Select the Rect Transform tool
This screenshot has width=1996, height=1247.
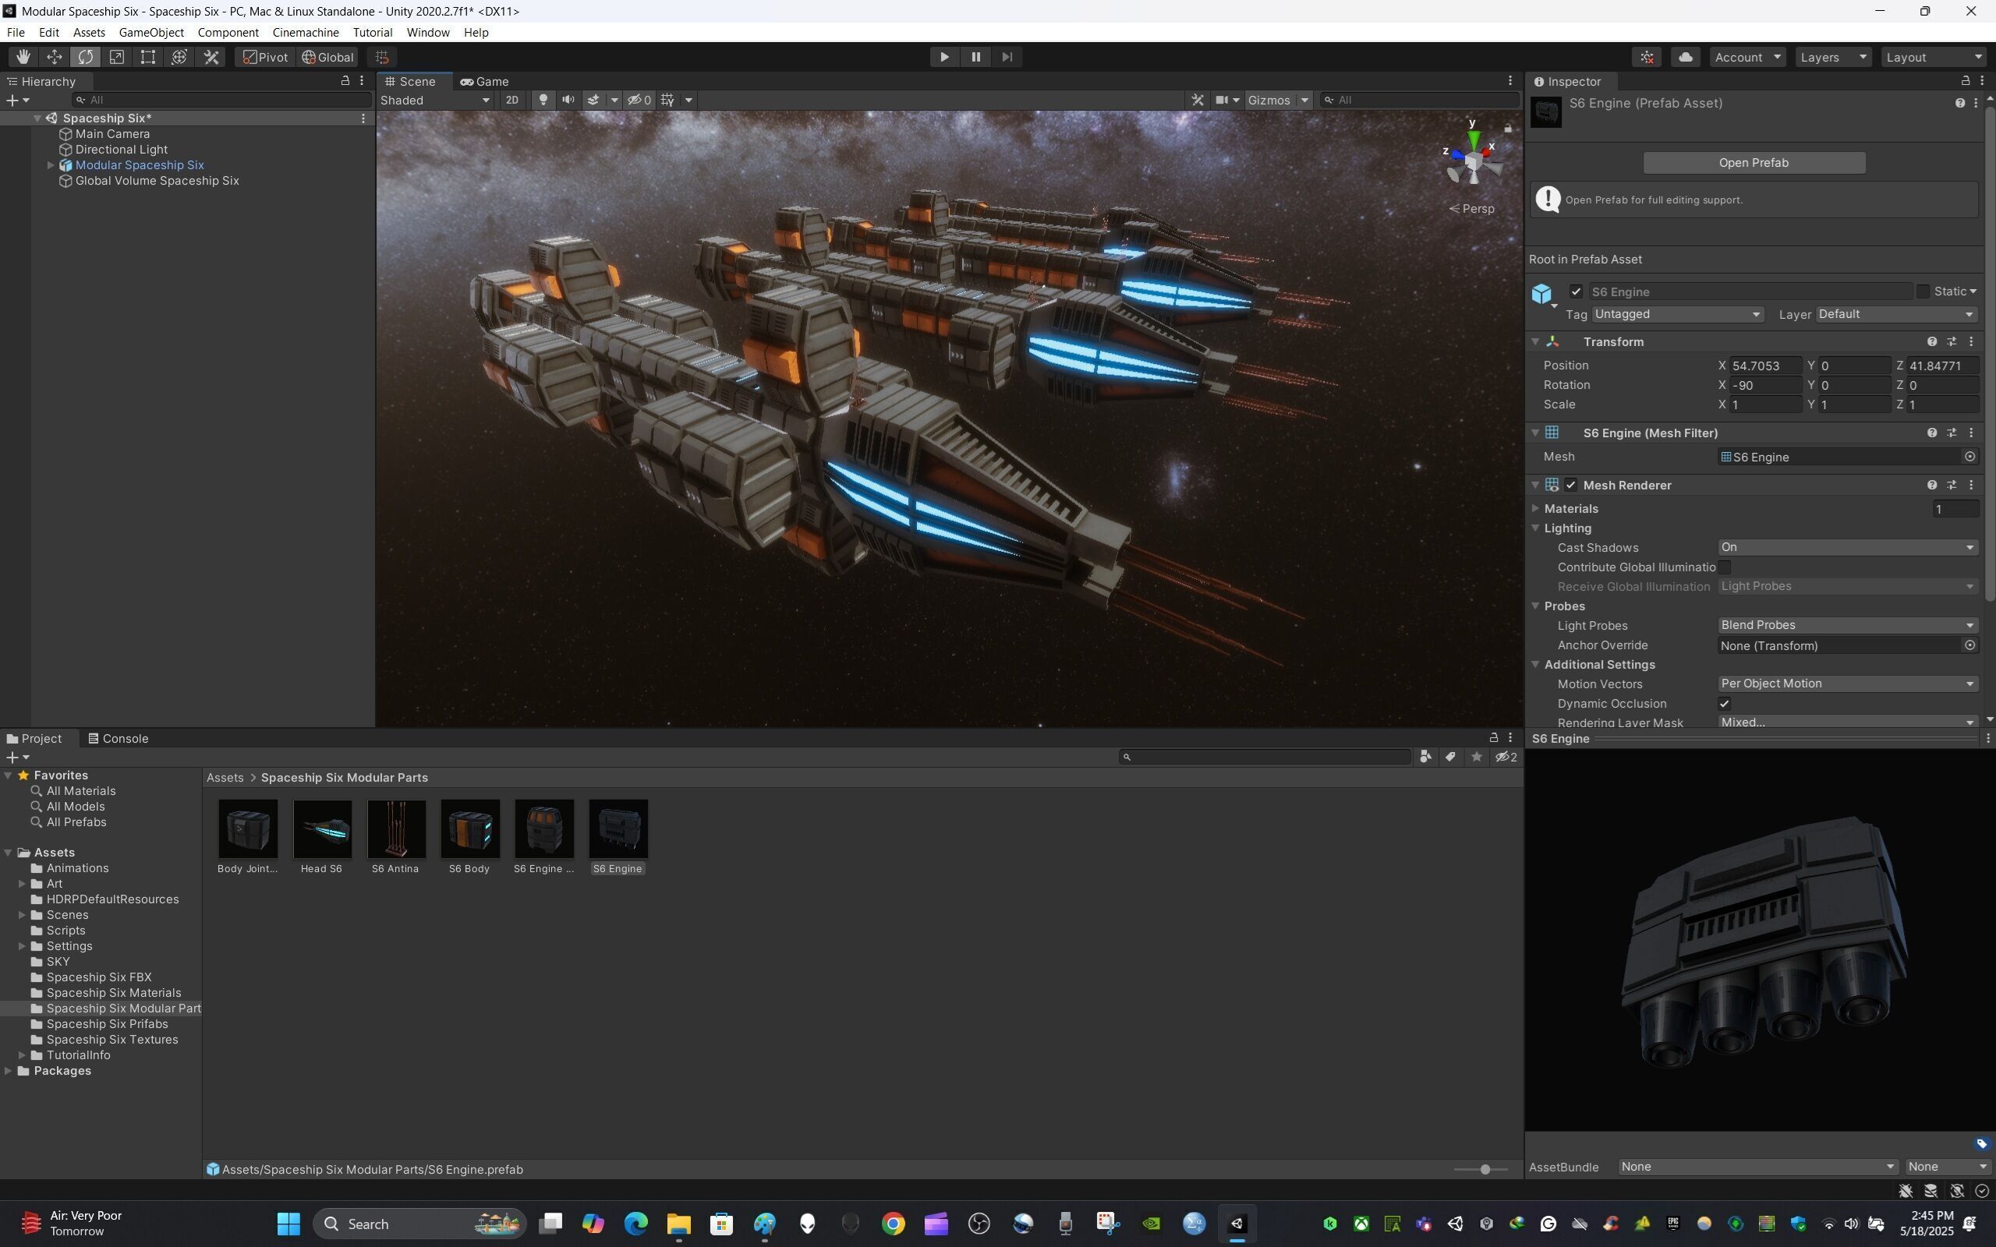coord(148,57)
